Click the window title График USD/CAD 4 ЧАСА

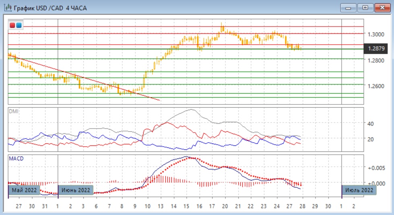(x=50, y=8)
